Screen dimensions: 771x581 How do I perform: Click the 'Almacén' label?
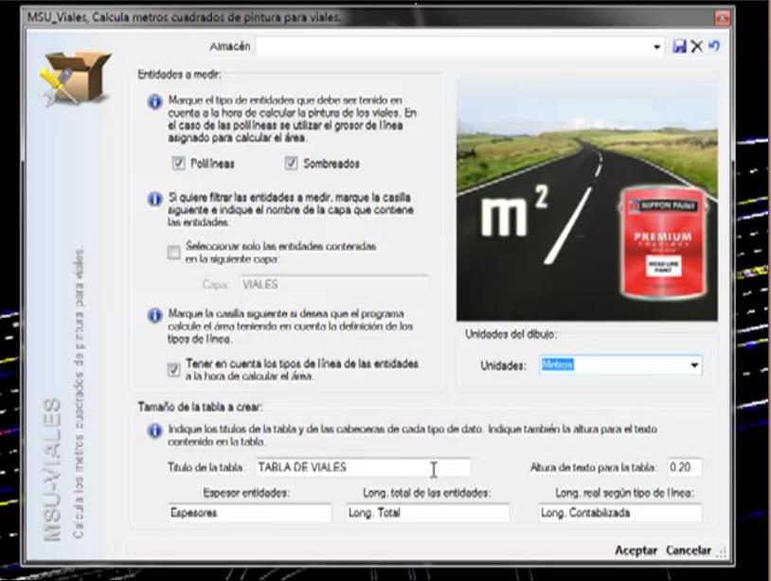(230, 46)
